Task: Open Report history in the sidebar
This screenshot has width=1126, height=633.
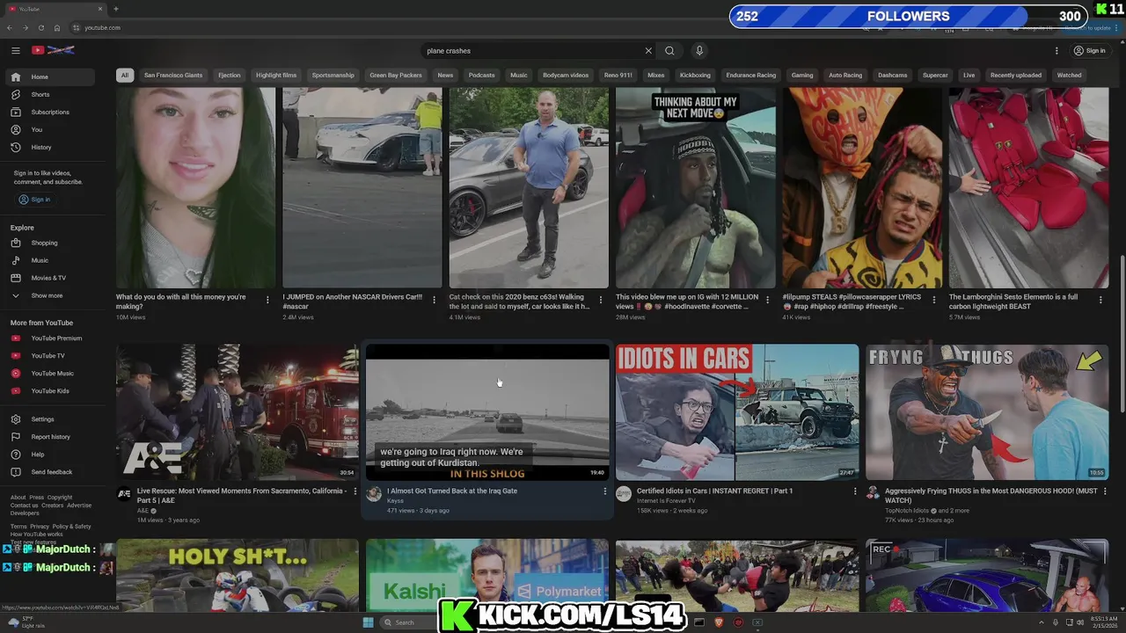Action: pos(49,437)
